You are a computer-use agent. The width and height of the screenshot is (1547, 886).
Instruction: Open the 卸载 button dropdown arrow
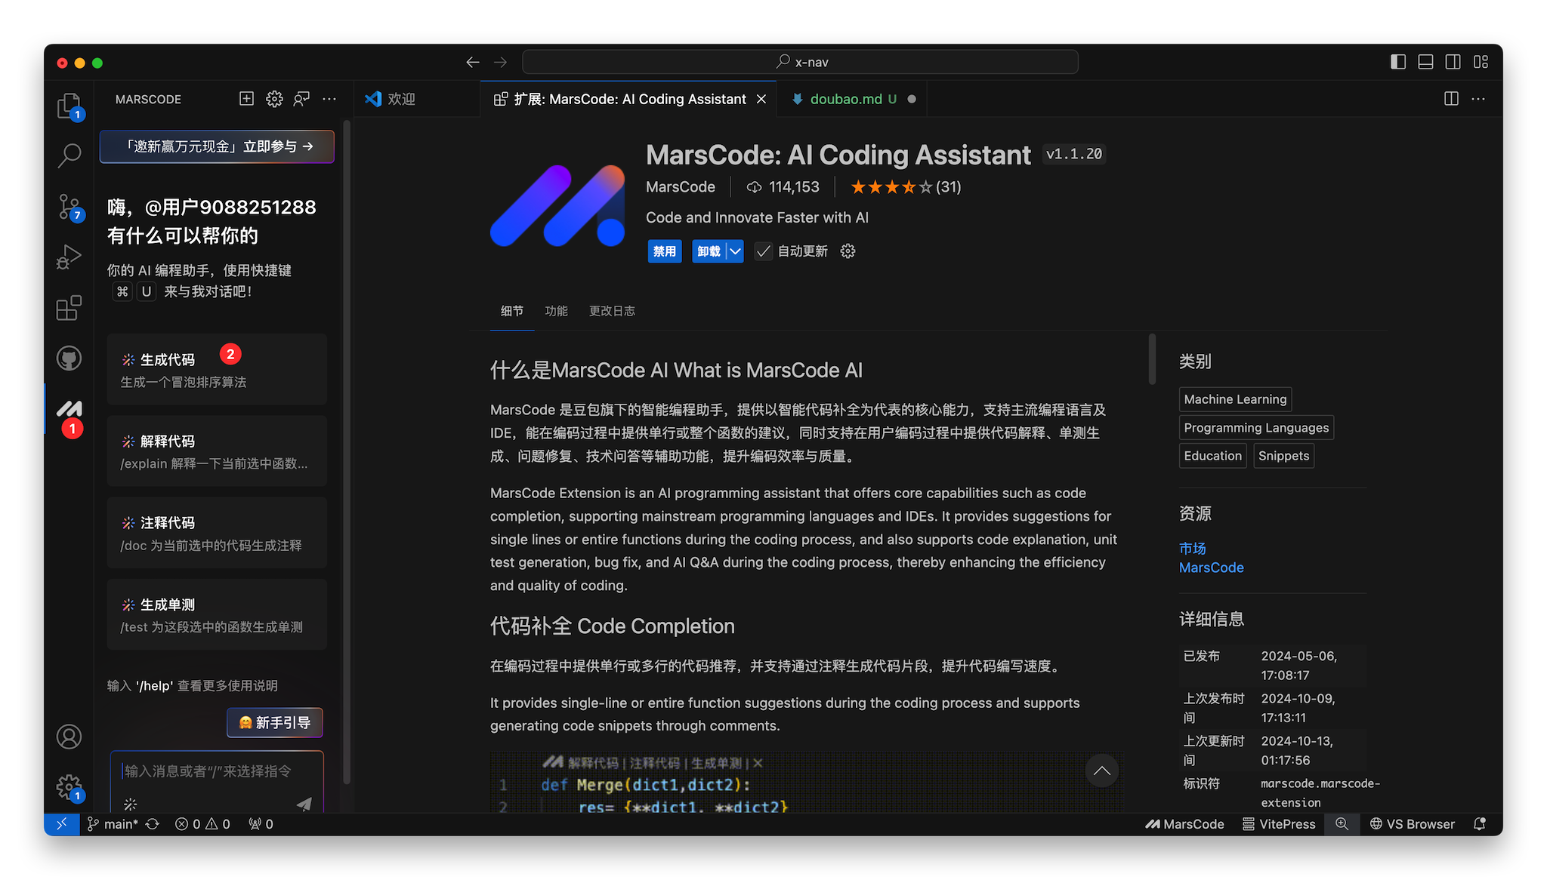click(x=734, y=251)
